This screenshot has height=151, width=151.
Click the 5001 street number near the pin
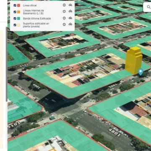point(113,86)
